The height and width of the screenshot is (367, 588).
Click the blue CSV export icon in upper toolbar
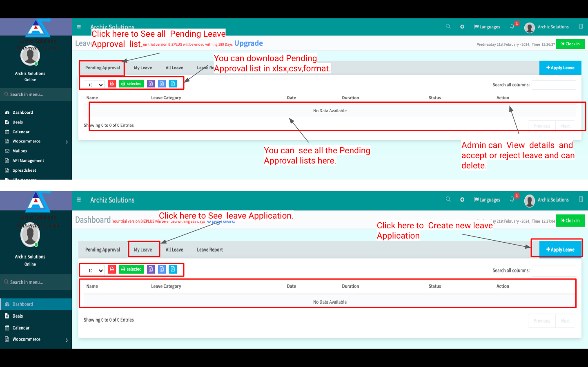coord(162,84)
